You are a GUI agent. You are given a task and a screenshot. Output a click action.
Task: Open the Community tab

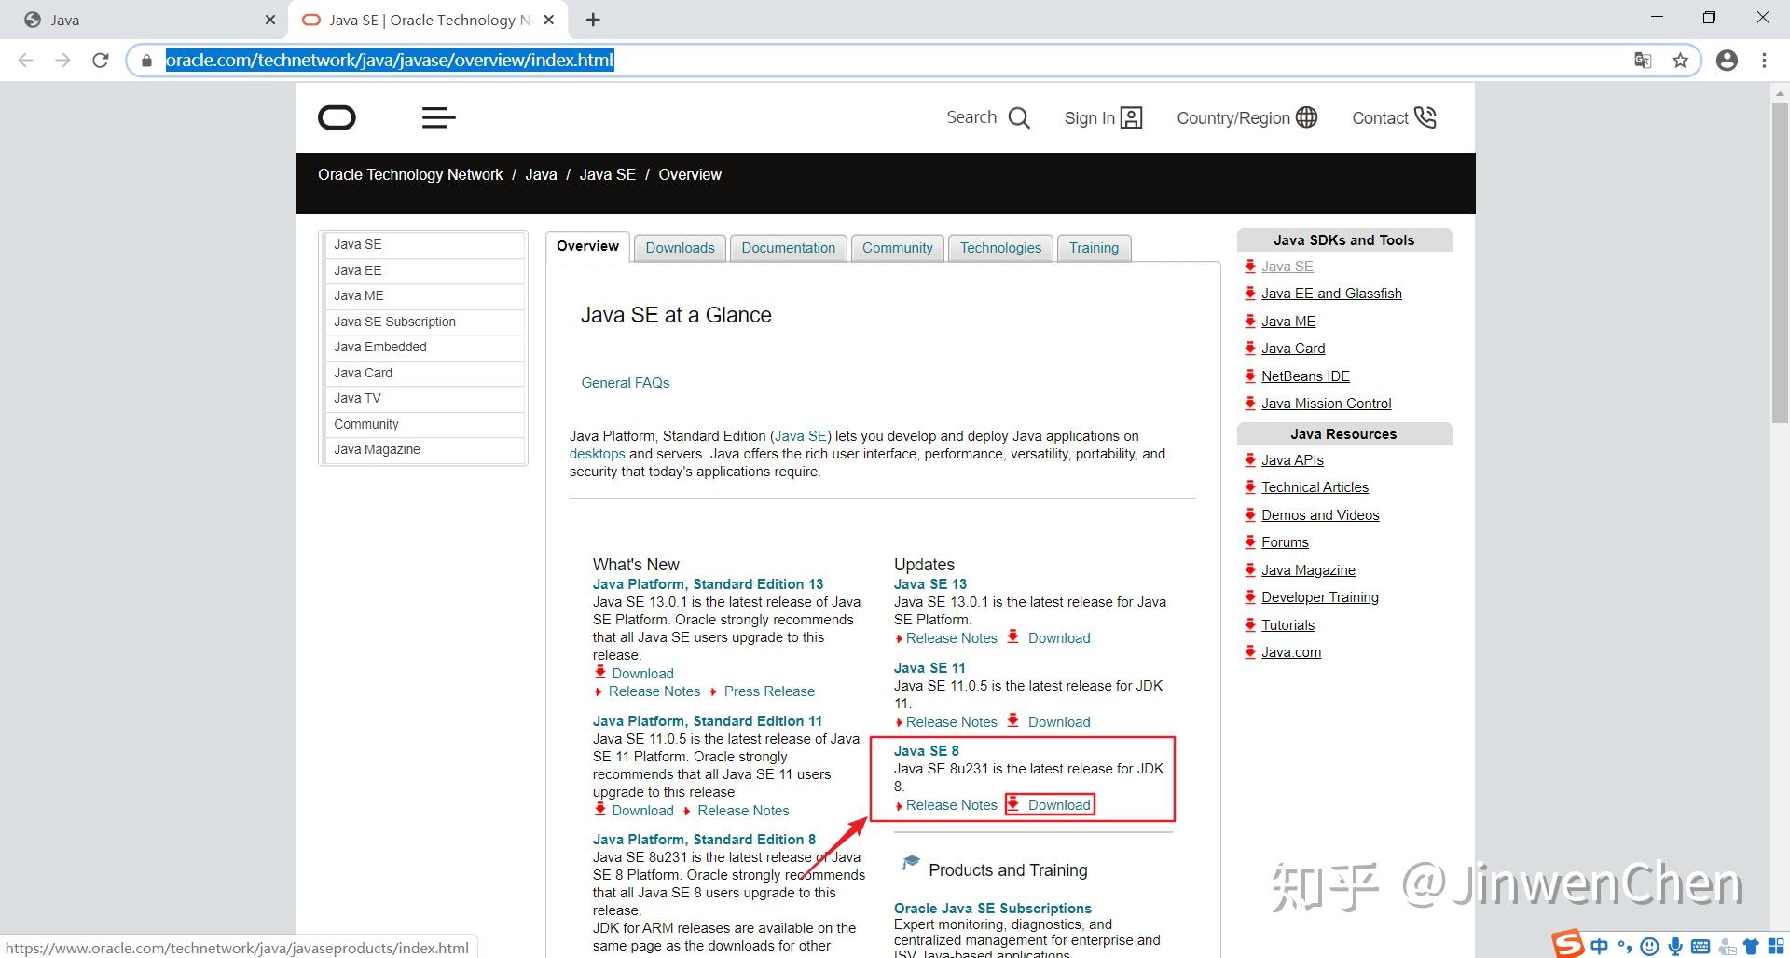[897, 248]
